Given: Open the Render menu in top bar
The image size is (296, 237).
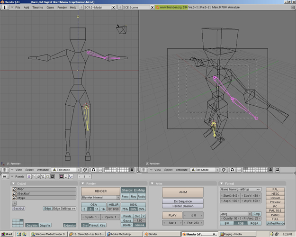Looking at the screenshot, I should click(x=62, y=8).
